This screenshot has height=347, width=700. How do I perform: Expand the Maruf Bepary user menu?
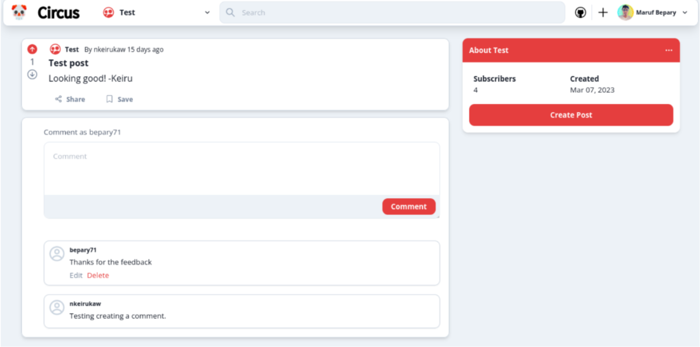click(x=684, y=13)
